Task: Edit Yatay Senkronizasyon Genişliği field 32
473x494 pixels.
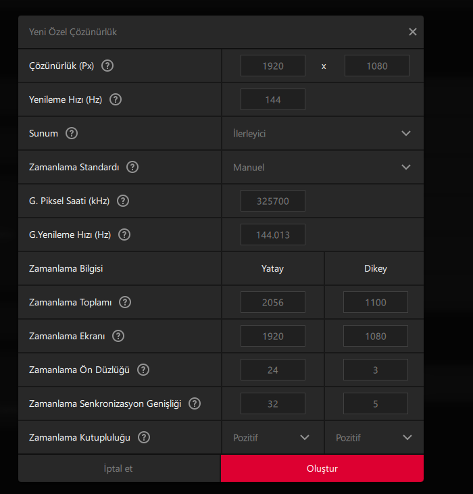Action: tap(273, 403)
